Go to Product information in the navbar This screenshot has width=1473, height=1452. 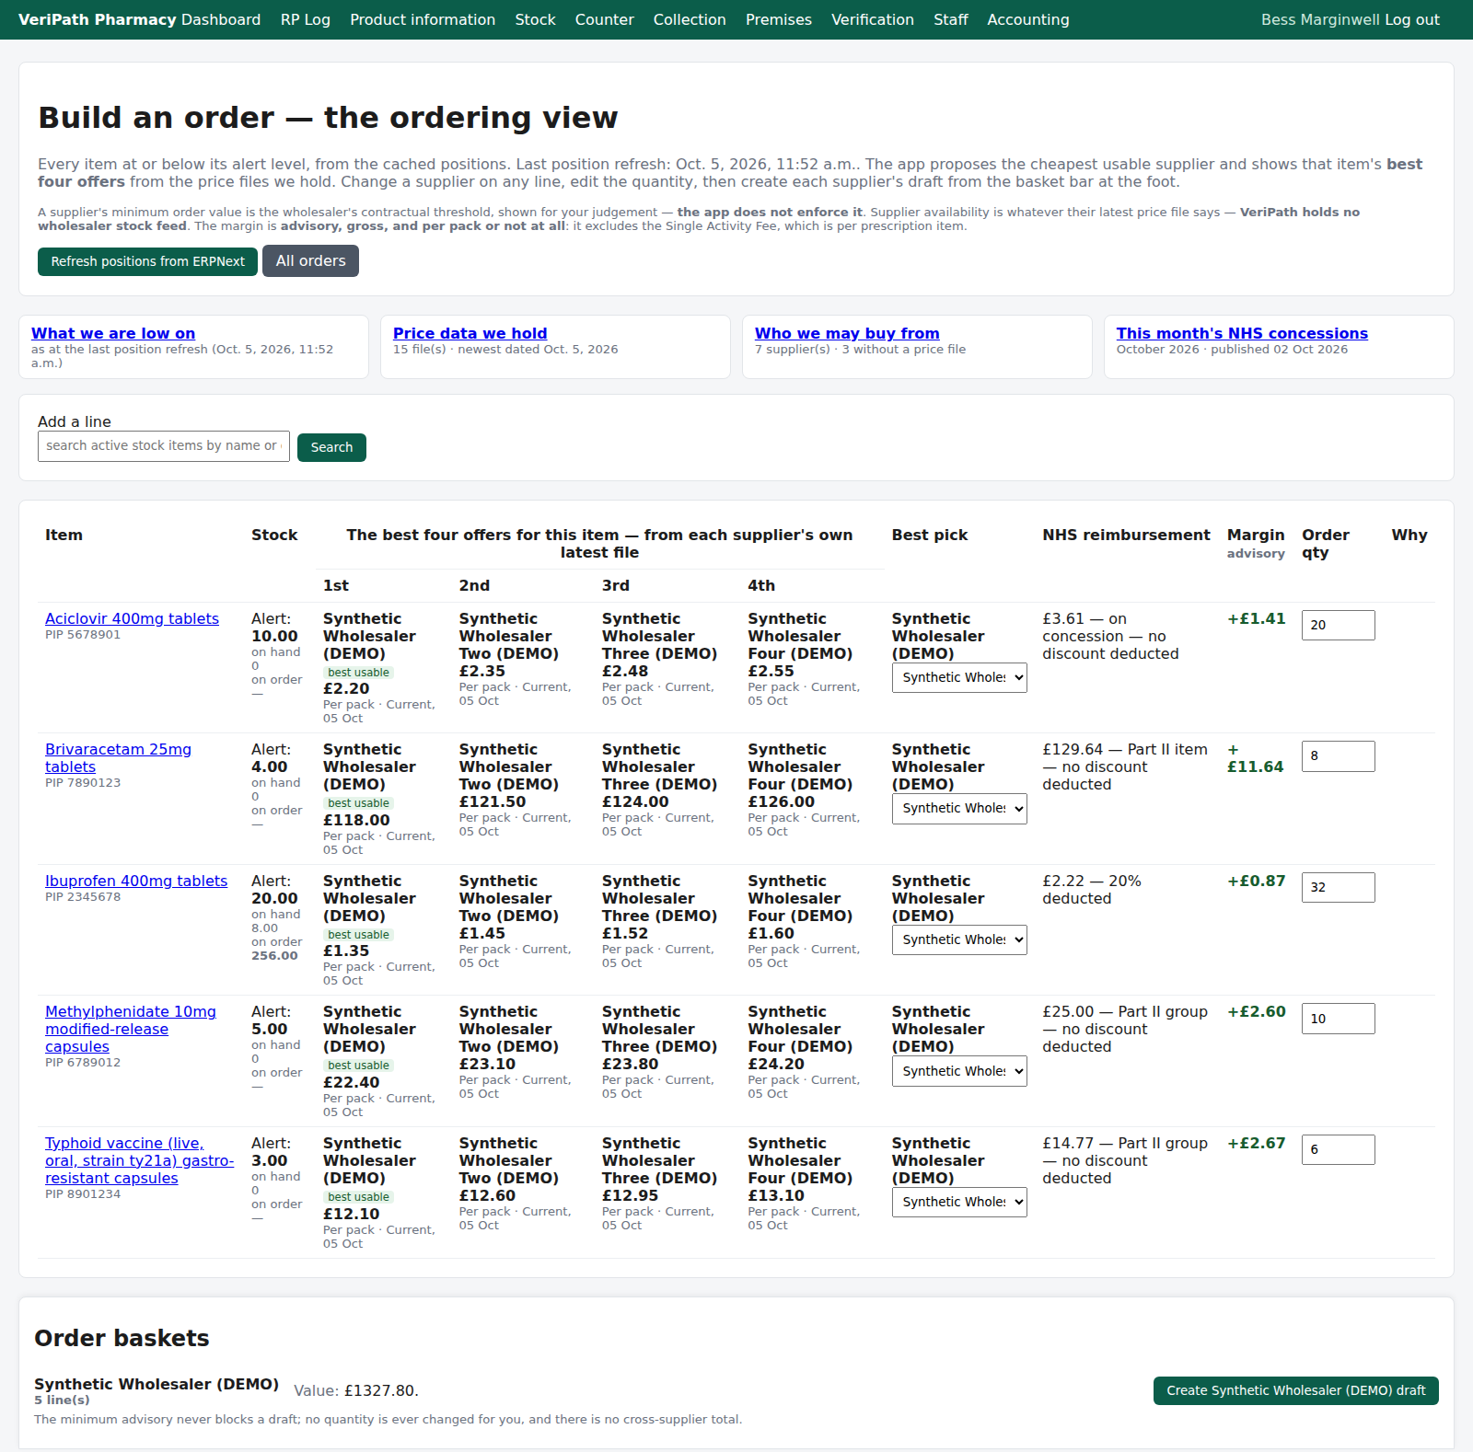(x=423, y=19)
